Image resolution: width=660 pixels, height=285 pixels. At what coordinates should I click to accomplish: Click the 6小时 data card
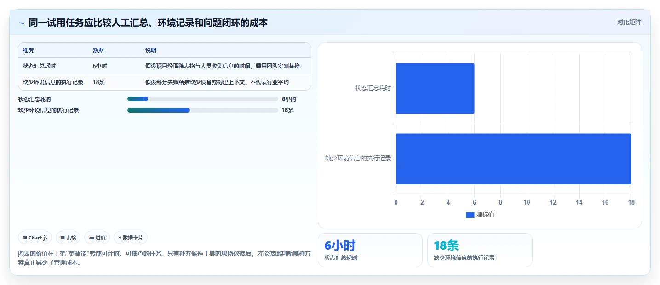pyautogui.click(x=370, y=250)
